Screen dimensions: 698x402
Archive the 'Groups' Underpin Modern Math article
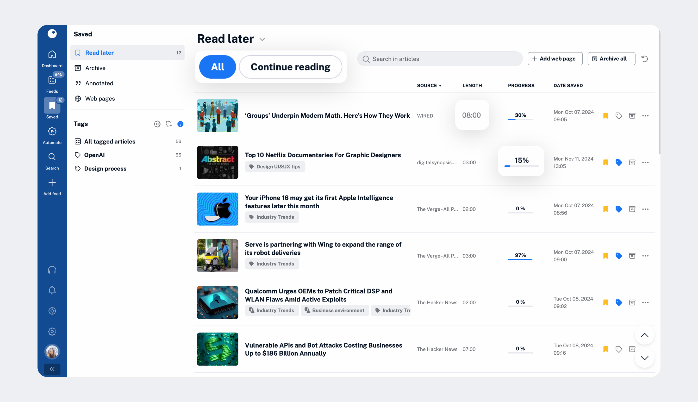[x=632, y=116]
